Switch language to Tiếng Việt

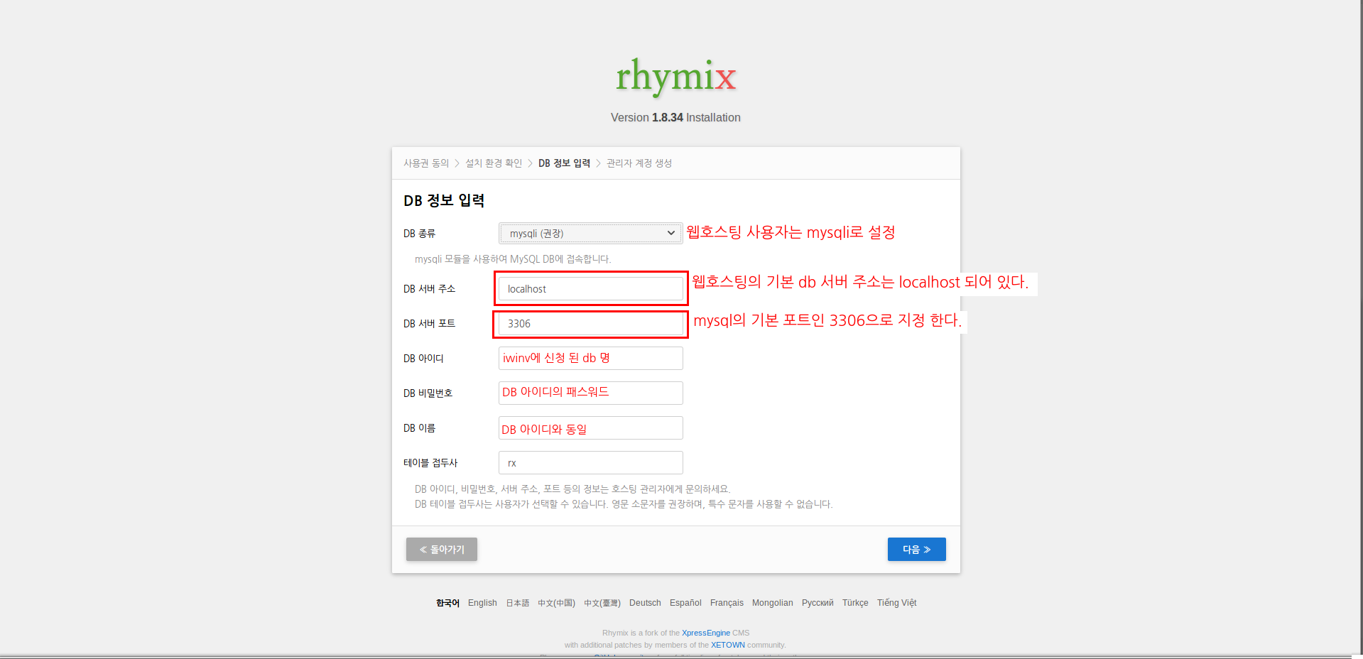pyautogui.click(x=896, y=603)
